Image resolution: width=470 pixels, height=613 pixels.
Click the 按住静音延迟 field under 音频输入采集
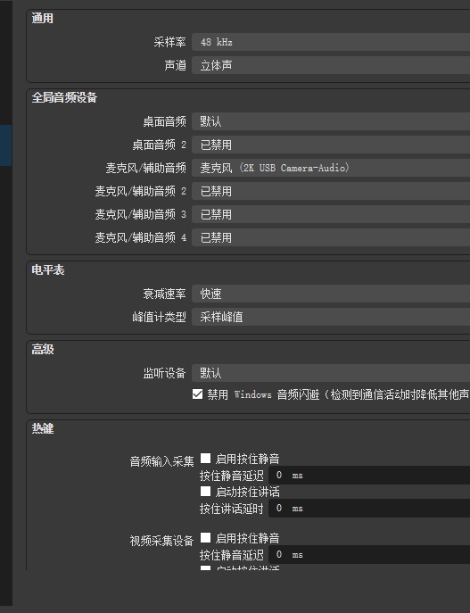[369, 476]
